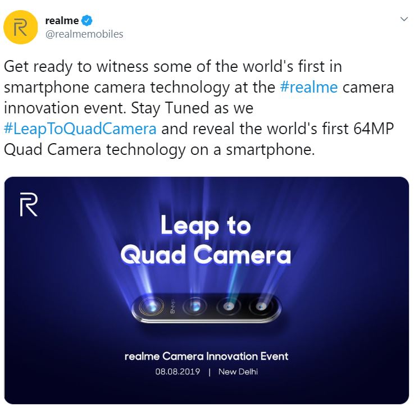The height and width of the screenshot is (412, 414).
Task: Click the New Delhi location text
Action: click(238, 372)
